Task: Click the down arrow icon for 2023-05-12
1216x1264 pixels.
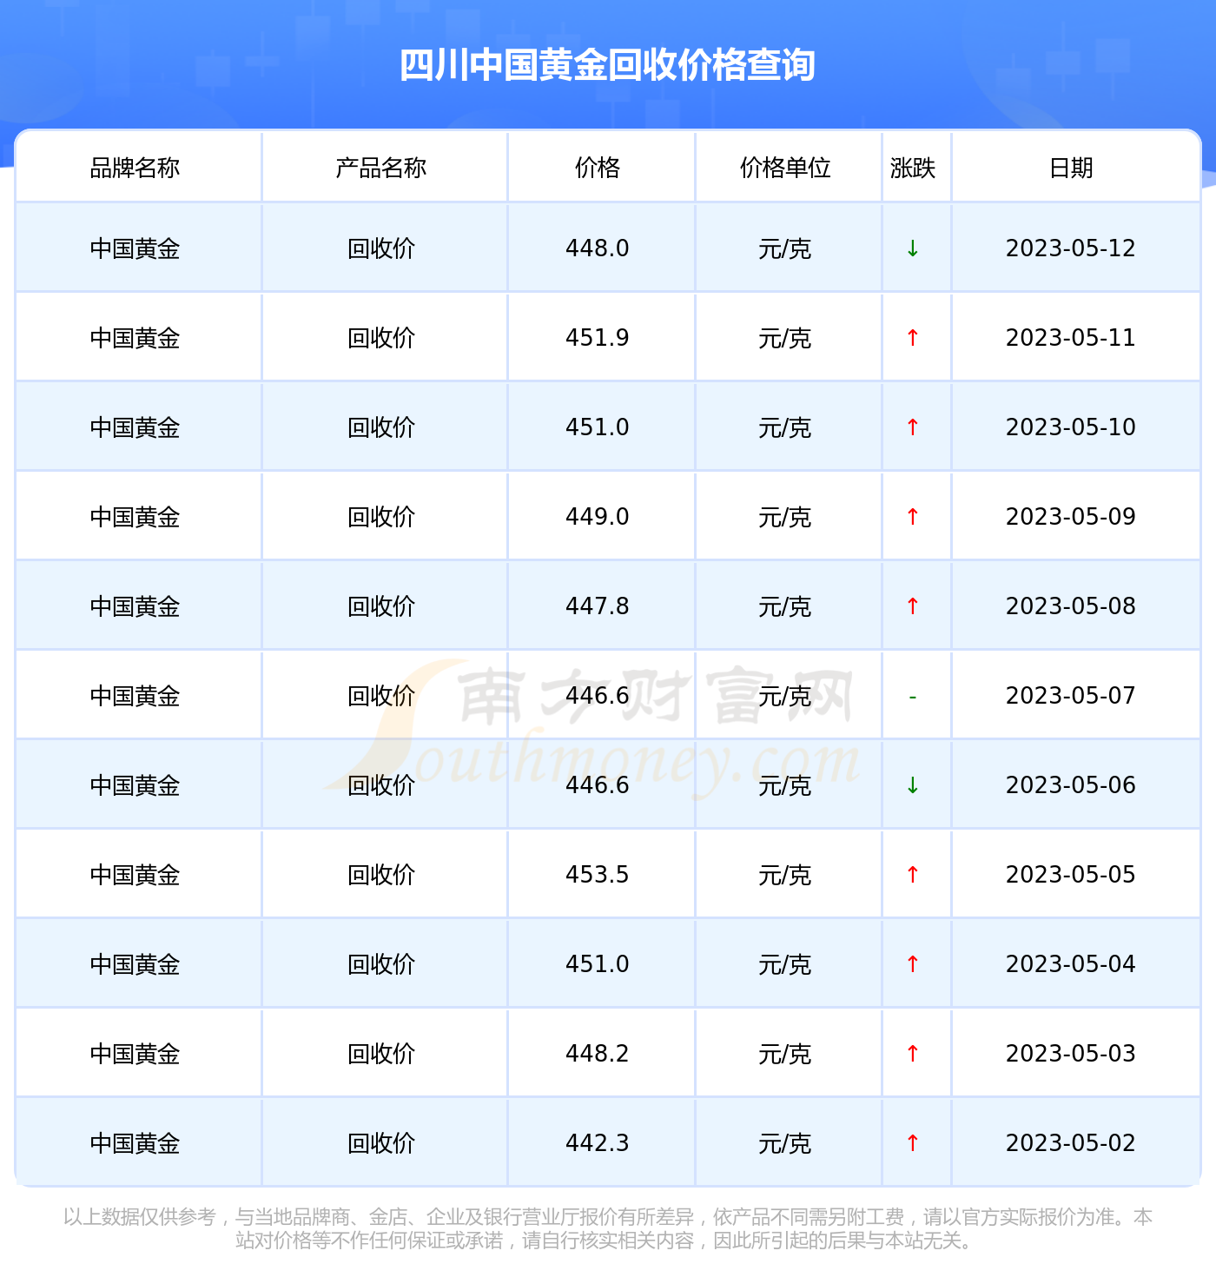Action: click(913, 248)
